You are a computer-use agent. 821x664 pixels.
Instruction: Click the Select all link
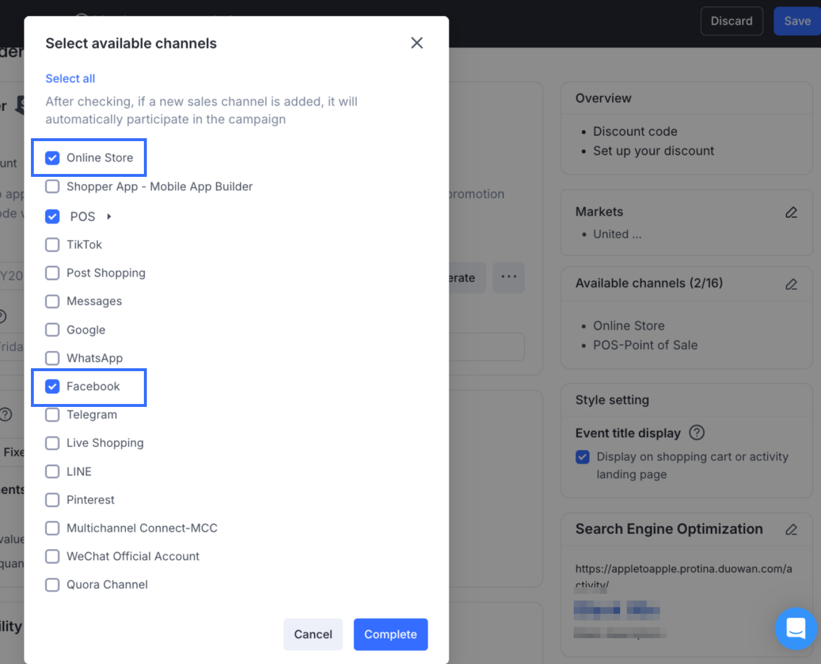[x=70, y=78]
